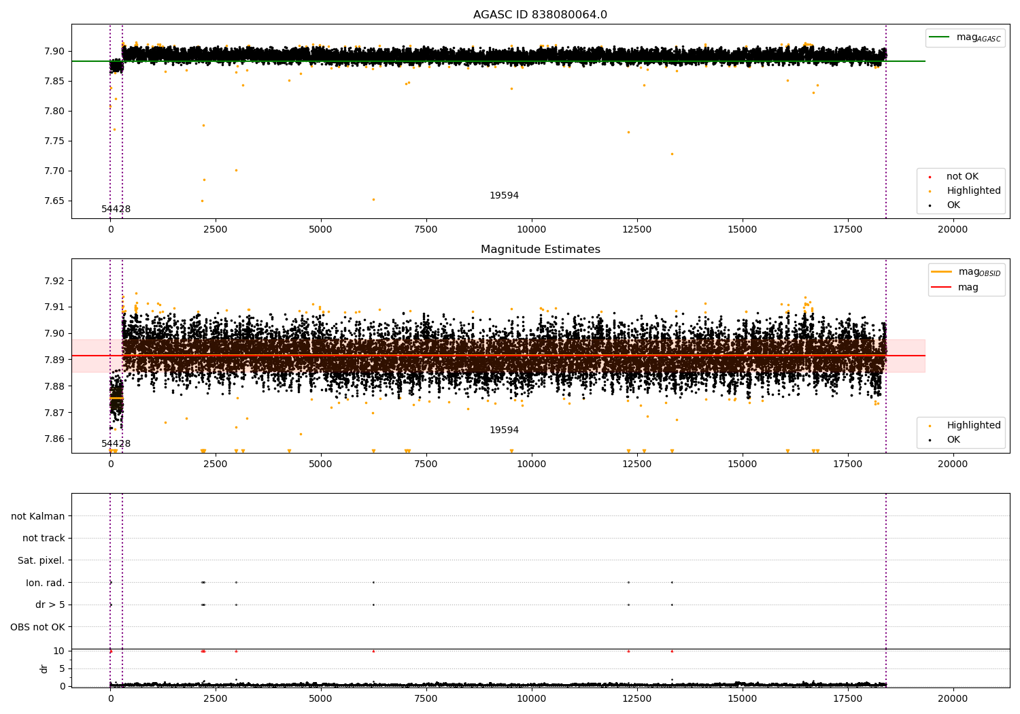This screenshot has width=1020, height=714.
Task: Select the 54428 annotation in the middle plot
Action: 116,444
